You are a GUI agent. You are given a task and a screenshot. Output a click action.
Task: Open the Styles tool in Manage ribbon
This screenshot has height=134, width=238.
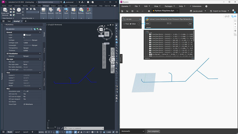click(x=66, y=11)
